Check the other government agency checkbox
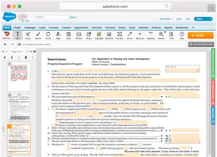This screenshot has height=157, width=217. click(126, 148)
